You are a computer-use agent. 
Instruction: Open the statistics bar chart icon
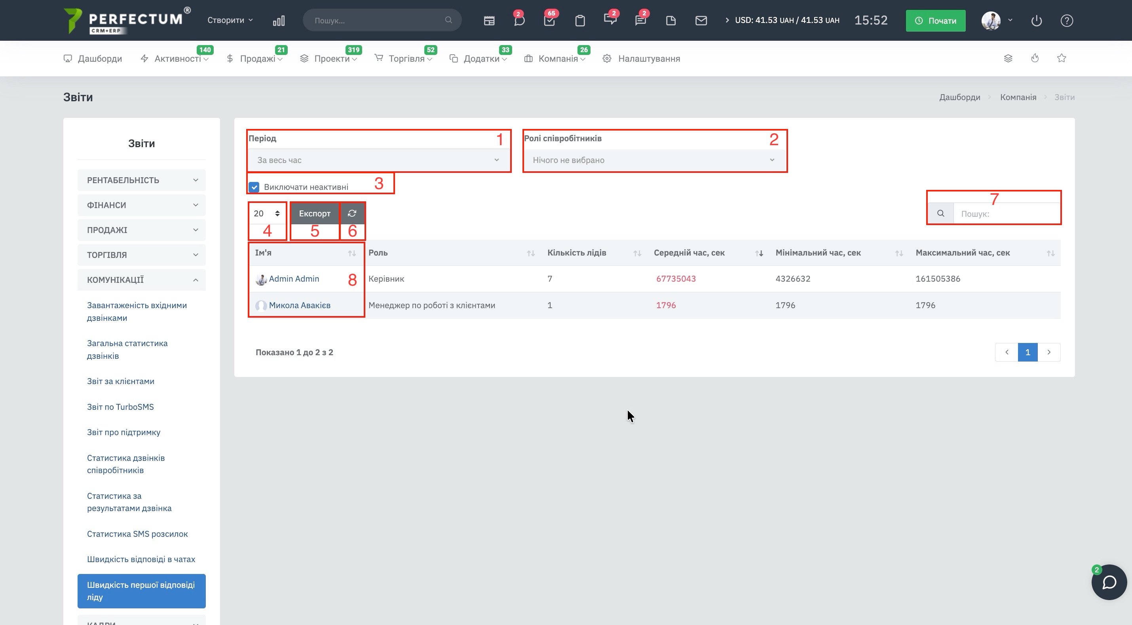pyautogui.click(x=279, y=21)
